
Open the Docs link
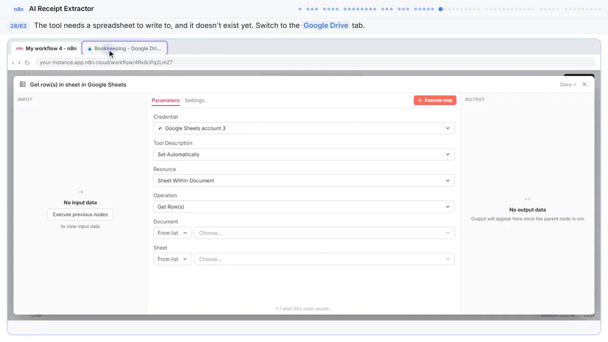(x=568, y=85)
